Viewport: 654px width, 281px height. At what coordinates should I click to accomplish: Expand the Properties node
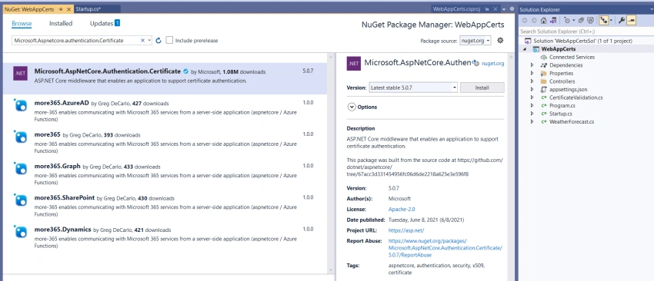click(x=532, y=73)
